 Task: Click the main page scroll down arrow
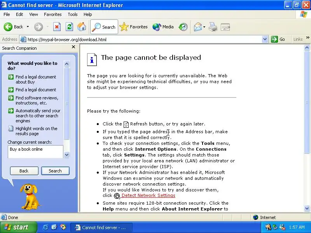pyautogui.click(x=307, y=208)
